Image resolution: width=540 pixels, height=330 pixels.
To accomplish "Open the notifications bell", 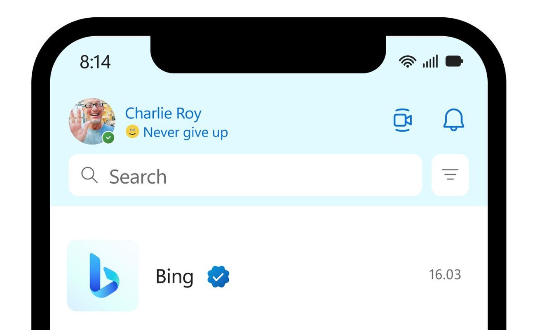I will (454, 120).
